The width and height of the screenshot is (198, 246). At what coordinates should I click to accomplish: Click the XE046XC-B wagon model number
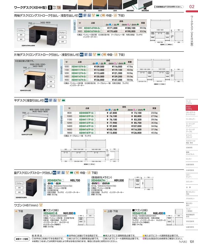coord(51,213)
